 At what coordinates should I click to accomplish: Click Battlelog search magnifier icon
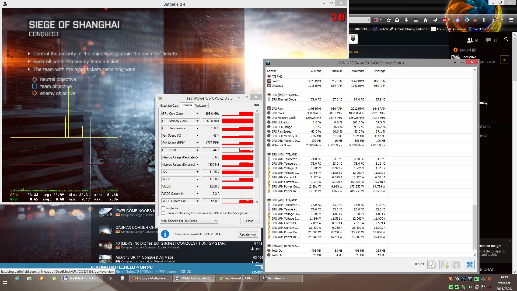pos(506,39)
